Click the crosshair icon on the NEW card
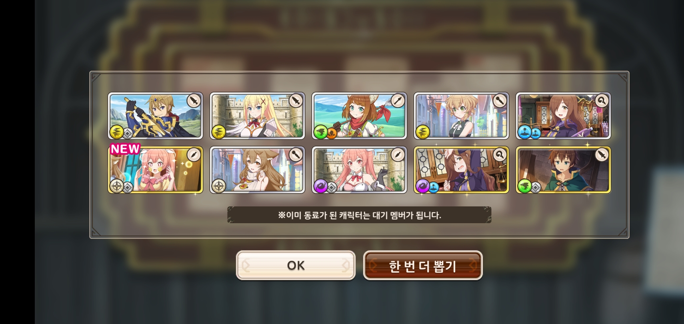This screenshot has height=324, width=684. [116, 186]
